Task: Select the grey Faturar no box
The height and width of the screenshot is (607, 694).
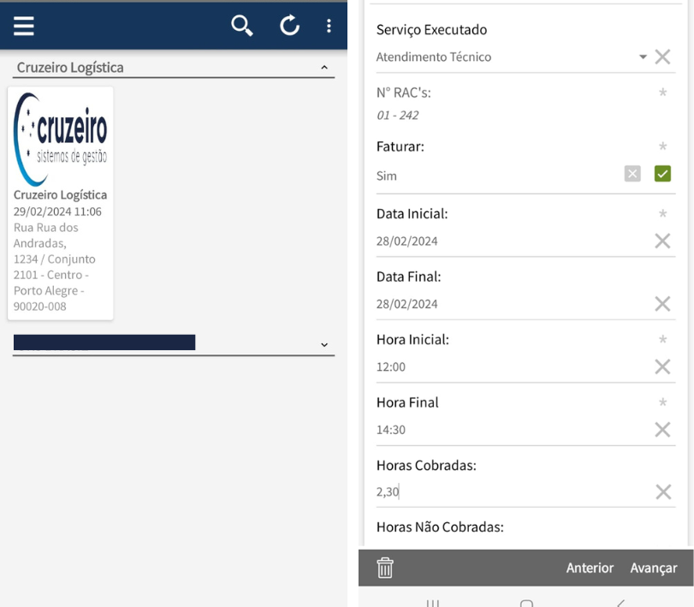Action: [x=632, y=175]
